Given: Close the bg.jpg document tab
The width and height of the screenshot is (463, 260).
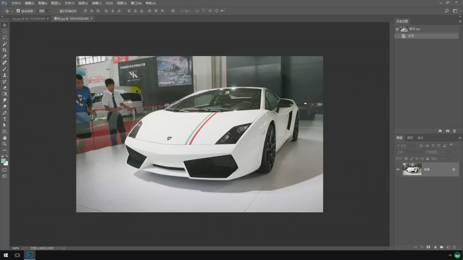Looking at the screenshot, I should point(48,18).
